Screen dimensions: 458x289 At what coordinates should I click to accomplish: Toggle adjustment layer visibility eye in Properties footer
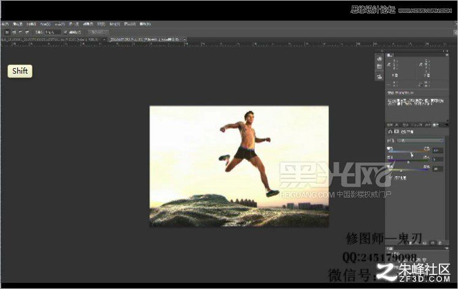(433, 243)
